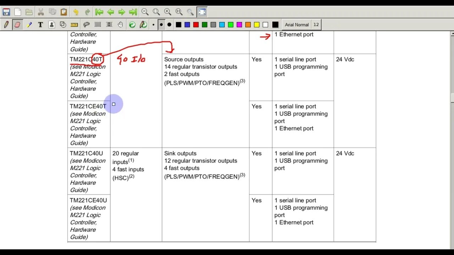
Task: Click the TM221CE40U table cell
Action: (89, 218)
